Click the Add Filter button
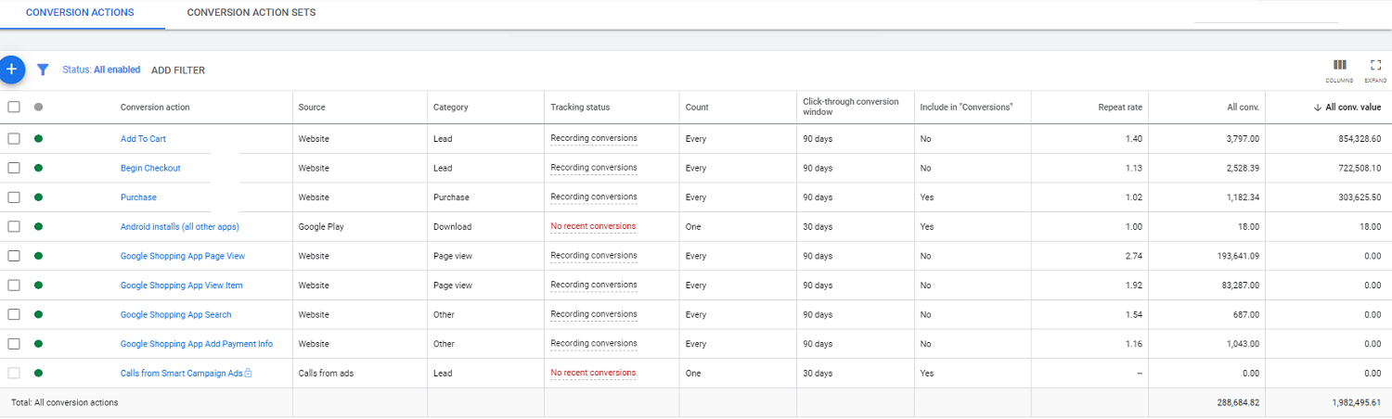This screenshot has height=419, width=1392. pos(178,70)
